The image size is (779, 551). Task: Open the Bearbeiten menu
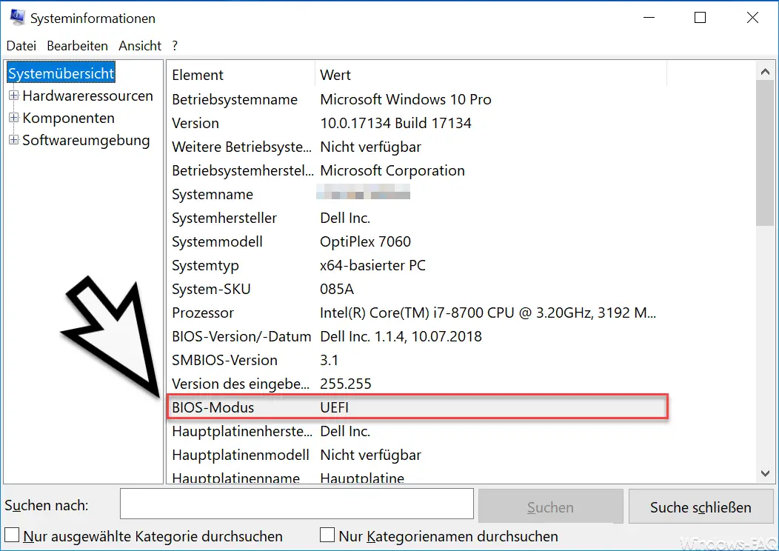pyautogui.click(x=77, y=46)
